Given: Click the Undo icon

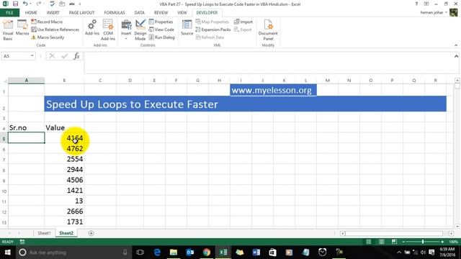Looking at the screenshot, I should (25, 4).
